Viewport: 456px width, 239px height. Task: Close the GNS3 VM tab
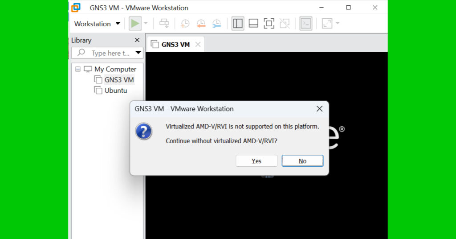tap(198, 45)
